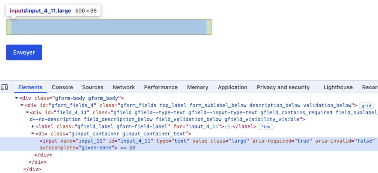Collapse the field_4_11 div node
The image size is (378, 173).
pyautogui.click(x=27, y=113)
